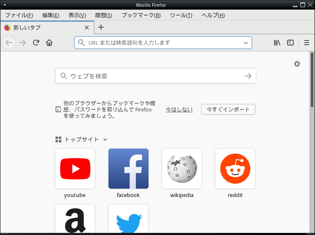Open the 履歴(S) menu
The image size is (315, 235).
point(103,15)
